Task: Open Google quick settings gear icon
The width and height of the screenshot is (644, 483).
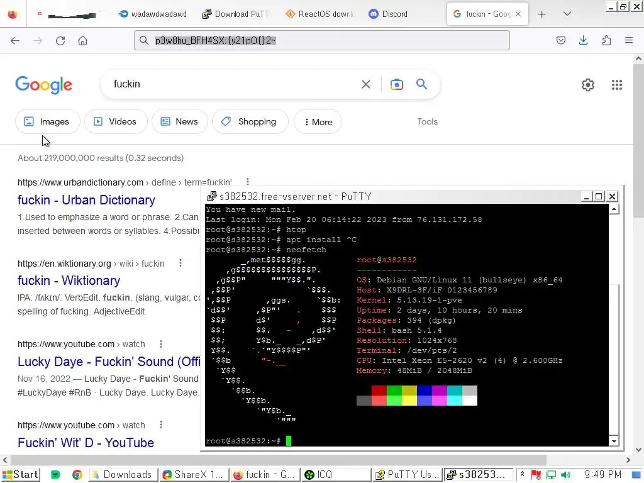Action: (588, 85)
